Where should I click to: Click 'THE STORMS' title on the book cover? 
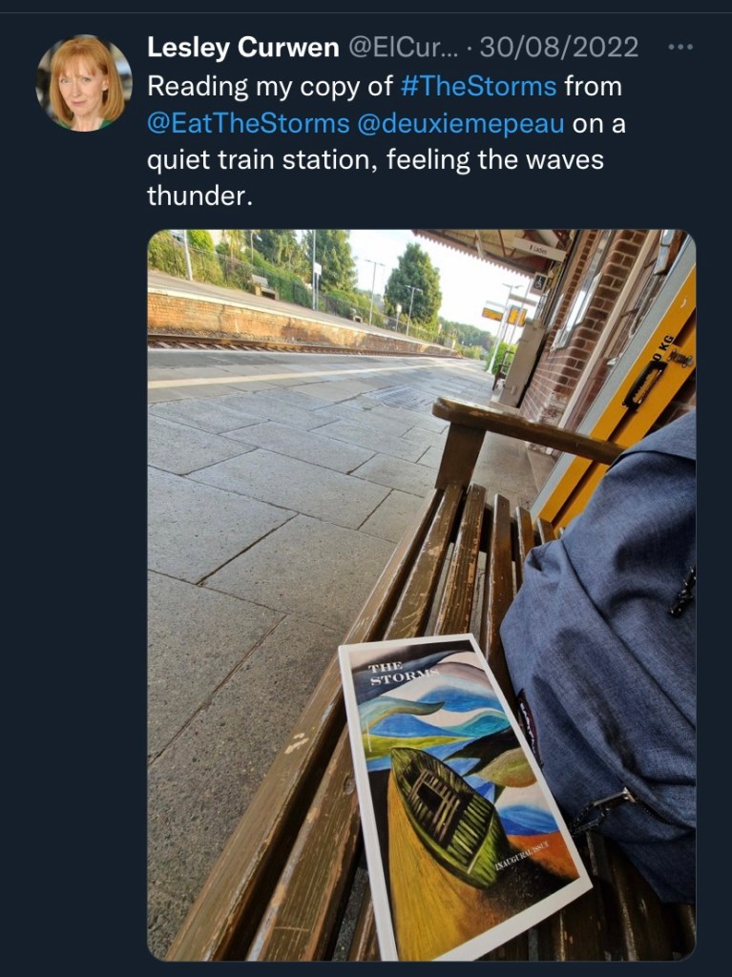click(403, 674)
